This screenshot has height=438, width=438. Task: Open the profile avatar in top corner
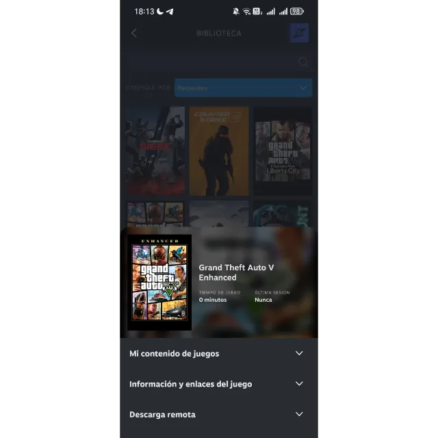click(x=299, y=33)
